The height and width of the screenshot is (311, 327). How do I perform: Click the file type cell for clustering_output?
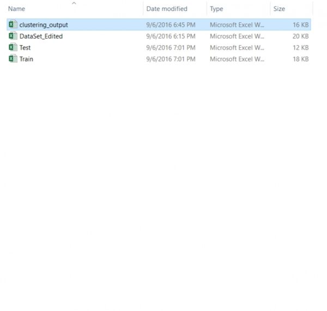[x=237, y=25]
